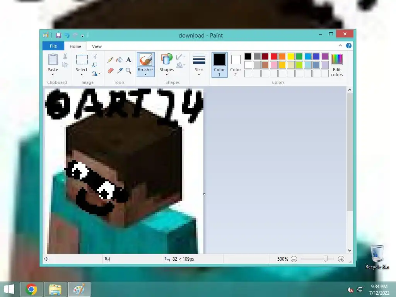
Task: Click Edit colors button
Action: pyautogui.click(x=337, y=65)
